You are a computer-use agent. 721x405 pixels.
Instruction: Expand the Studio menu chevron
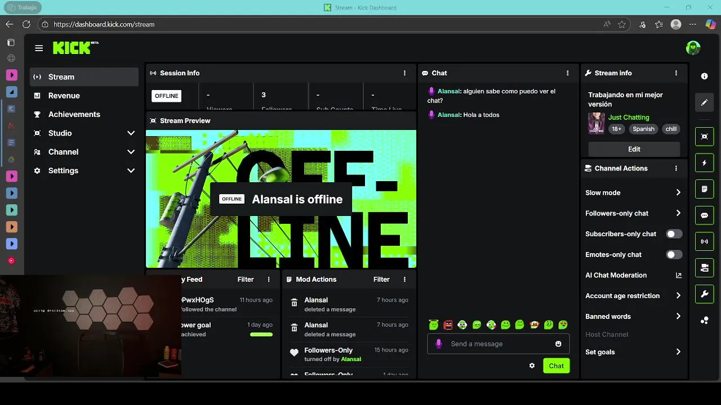coord(131,133)
